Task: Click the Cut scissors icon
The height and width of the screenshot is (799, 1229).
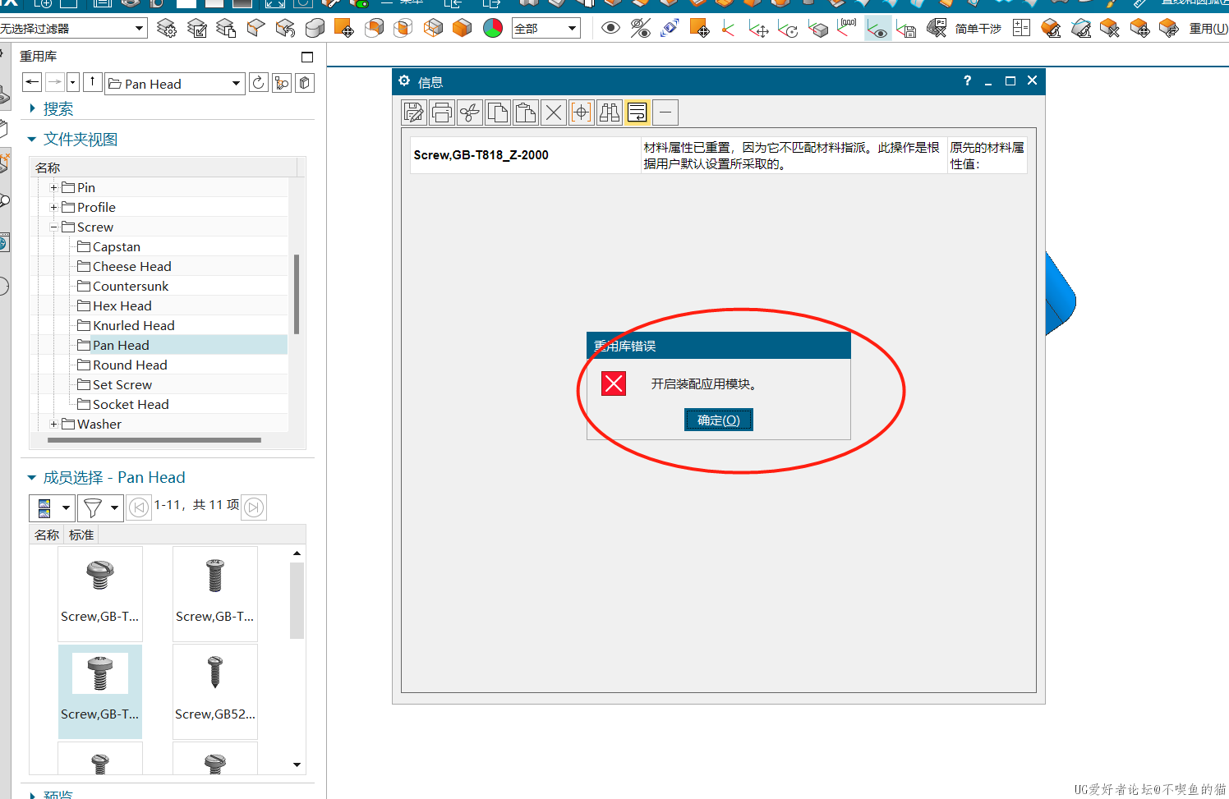Action: tap(470, 113)
